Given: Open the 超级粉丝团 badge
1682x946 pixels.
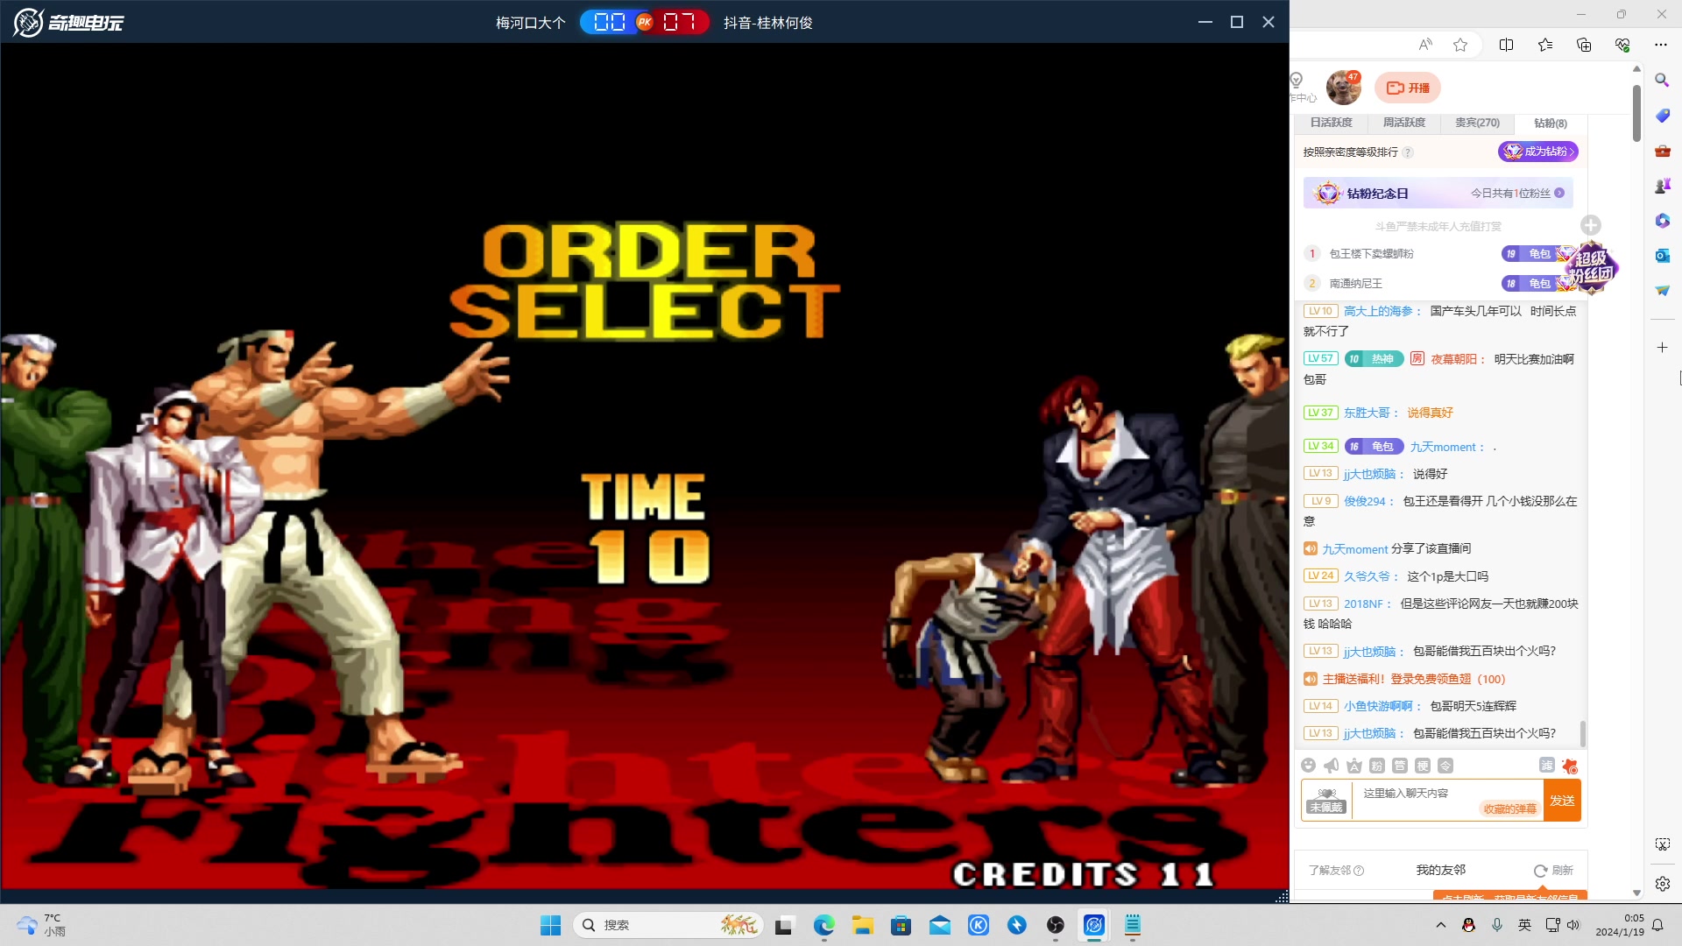Looking at the screenshot, I should (x=1592, y=268).
